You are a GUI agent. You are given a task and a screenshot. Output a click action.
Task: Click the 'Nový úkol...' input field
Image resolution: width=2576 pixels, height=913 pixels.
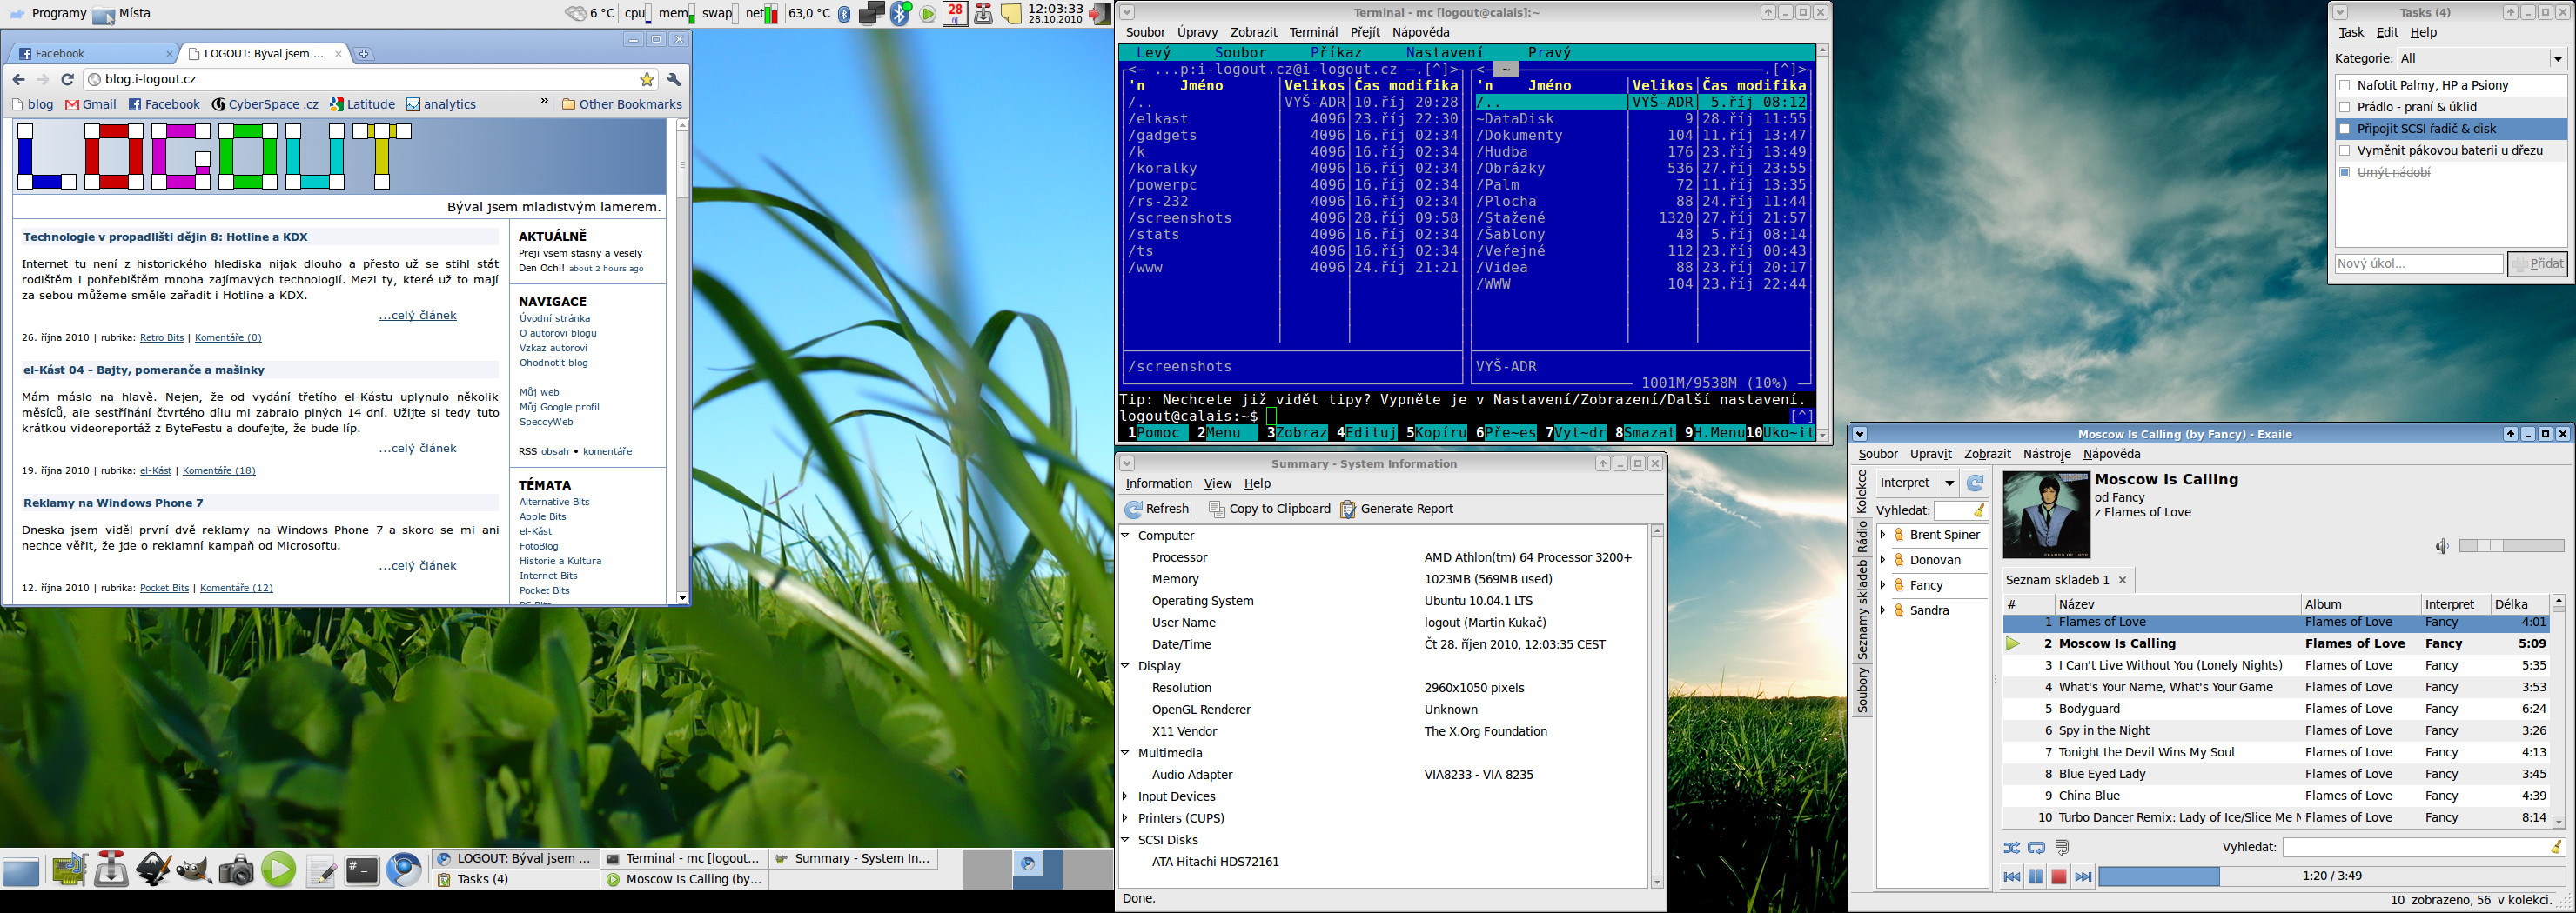click(2418, 263)
